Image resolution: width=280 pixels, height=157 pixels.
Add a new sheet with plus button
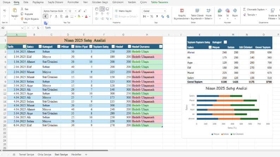point(86,155)
